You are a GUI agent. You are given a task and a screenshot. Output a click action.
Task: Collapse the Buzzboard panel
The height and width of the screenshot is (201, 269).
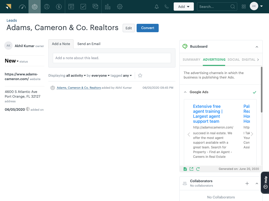click(257, 47)
